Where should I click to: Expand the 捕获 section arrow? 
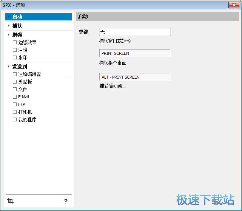[x=9, y=26]
